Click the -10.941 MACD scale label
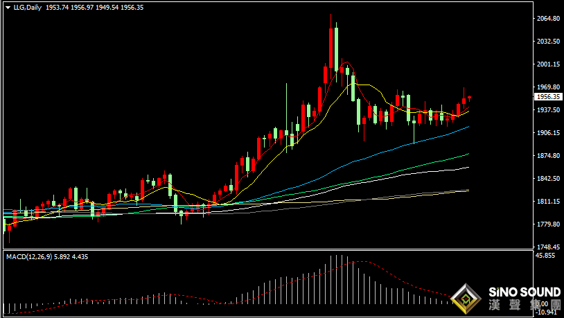 click(x=546, y=312)
